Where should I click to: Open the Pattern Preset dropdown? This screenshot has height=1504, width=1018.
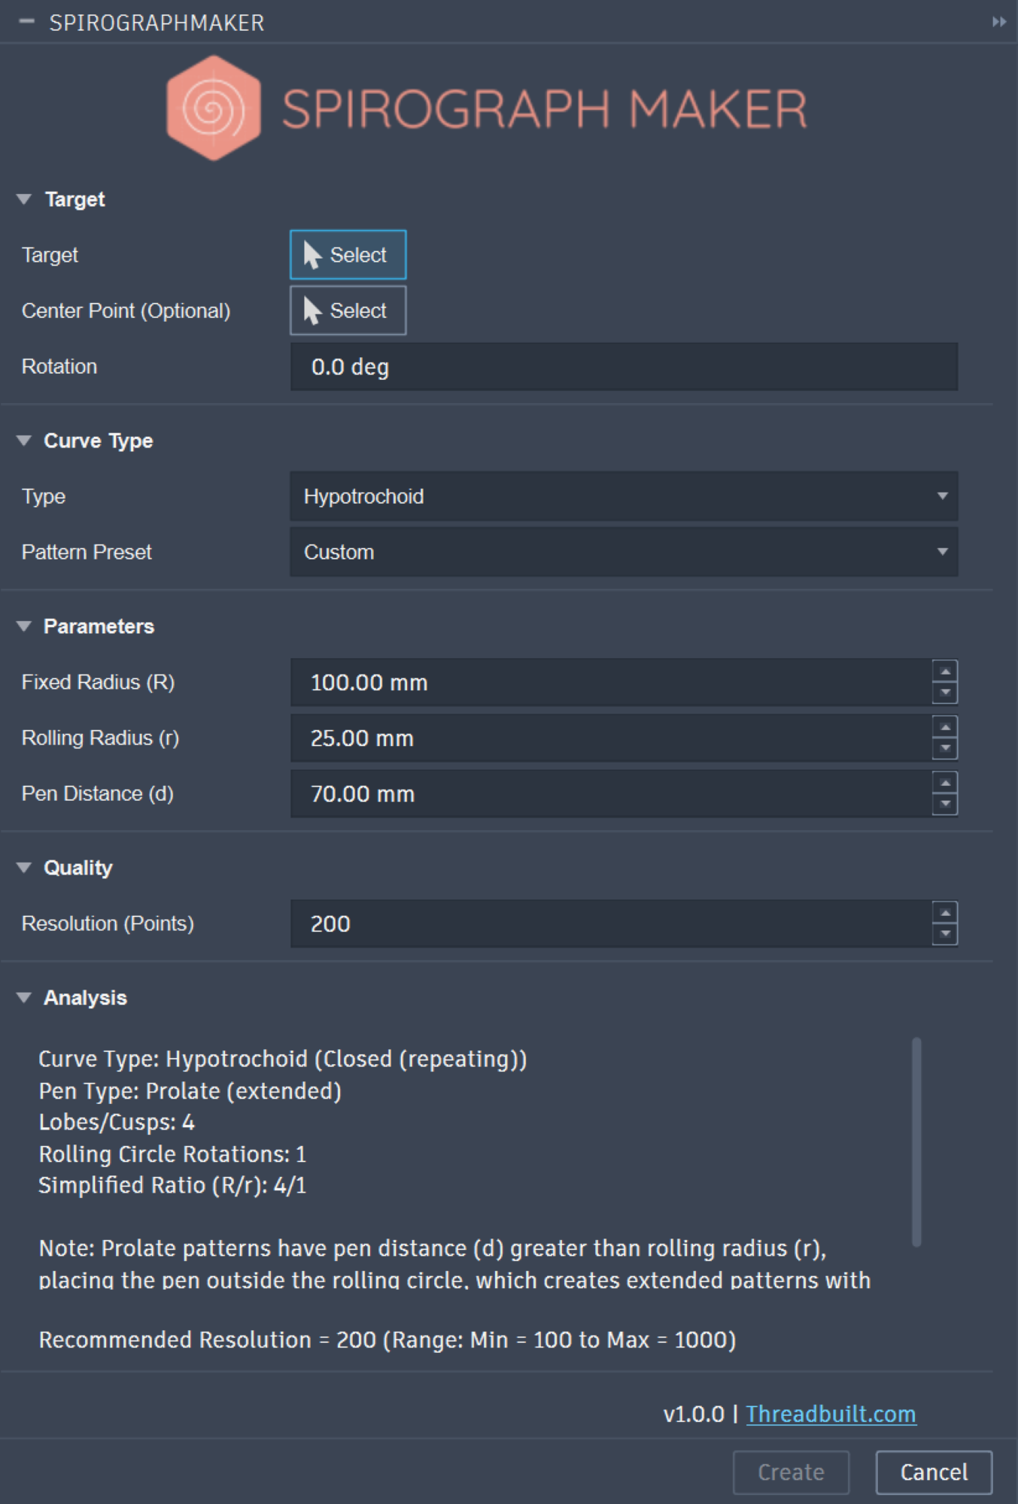click(x=624, y=552)
